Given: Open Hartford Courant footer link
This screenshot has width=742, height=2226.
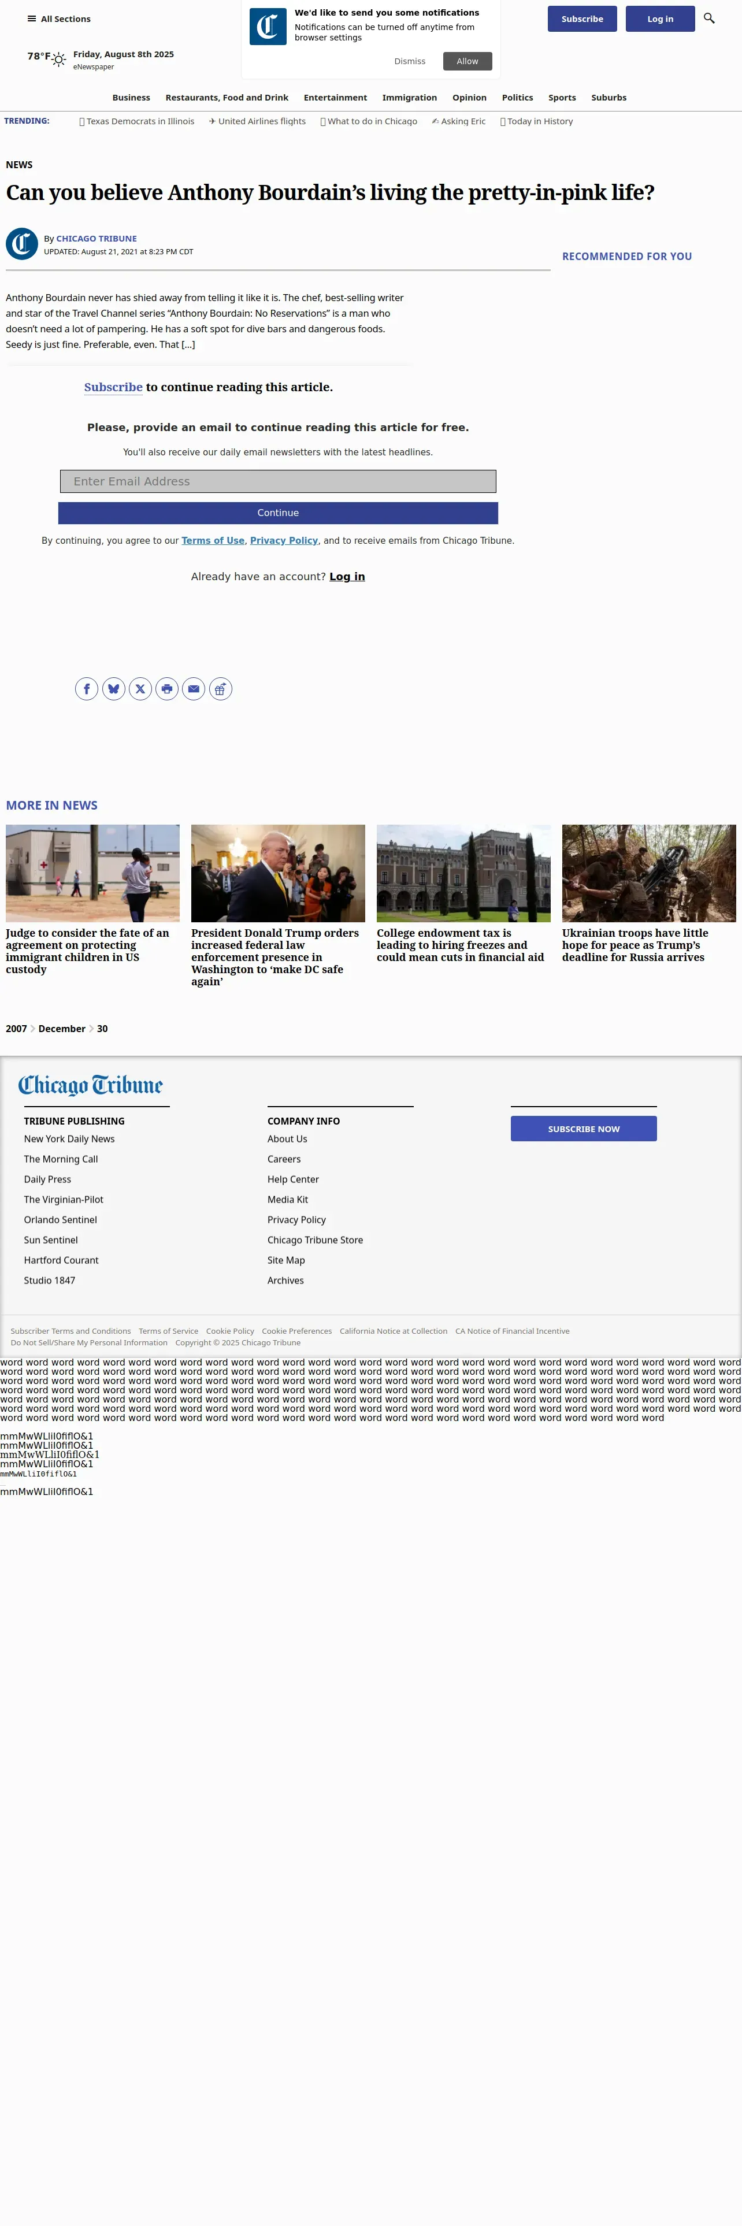Looking at the screenshot, I should click(x=61, y=1260).
